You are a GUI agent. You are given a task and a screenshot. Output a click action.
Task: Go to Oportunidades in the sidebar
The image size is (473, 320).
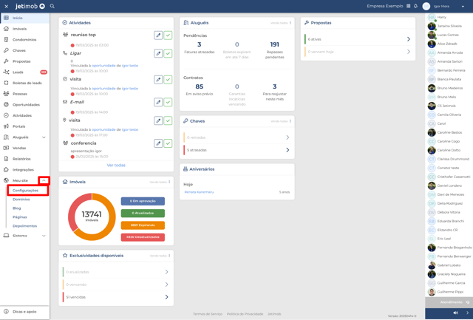pyautogui.click(x=26, y=105)
